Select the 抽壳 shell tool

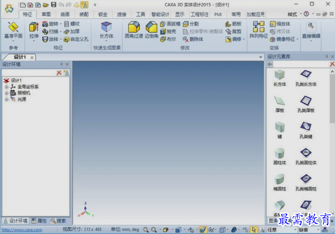(x=168, y=31)
